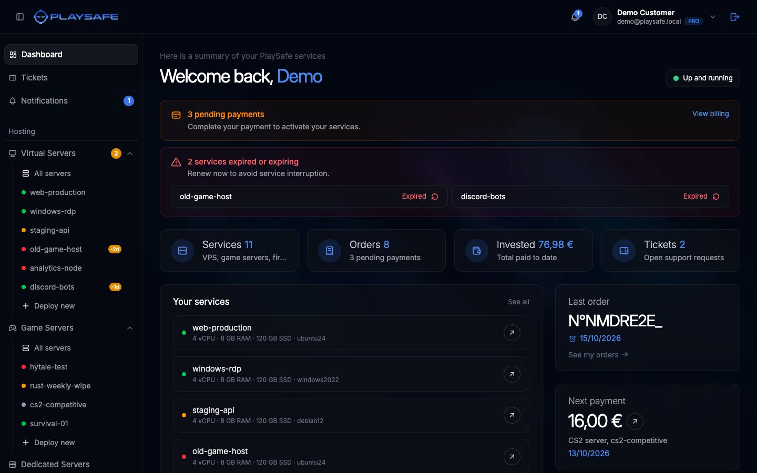Open staging-api via arrow icon
The height and width of the screenshot is (473, 757).
(x=512, y=415)
